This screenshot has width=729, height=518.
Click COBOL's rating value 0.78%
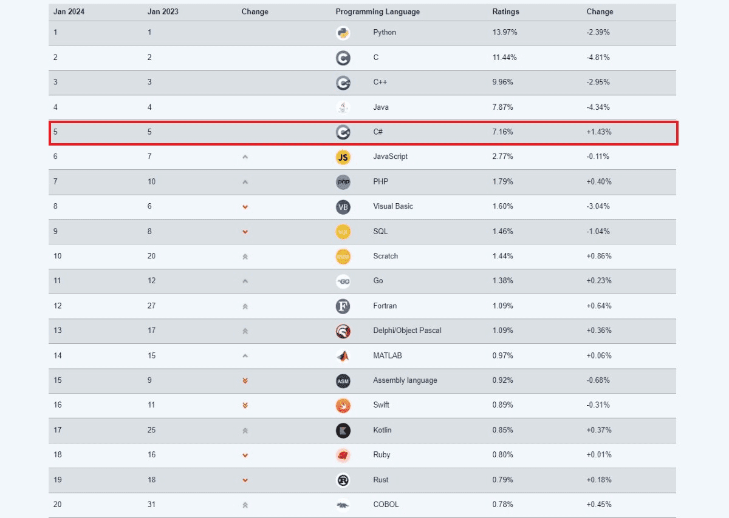(502, 505)
